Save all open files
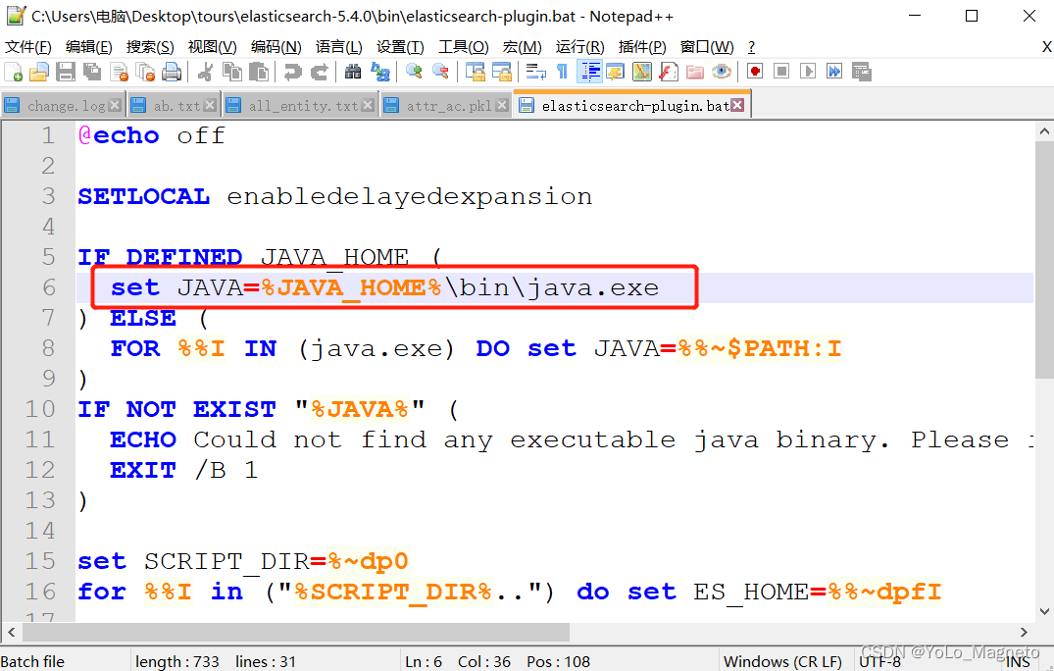Viewport: 1054px width, 671px height. click(x=91, y=72)
